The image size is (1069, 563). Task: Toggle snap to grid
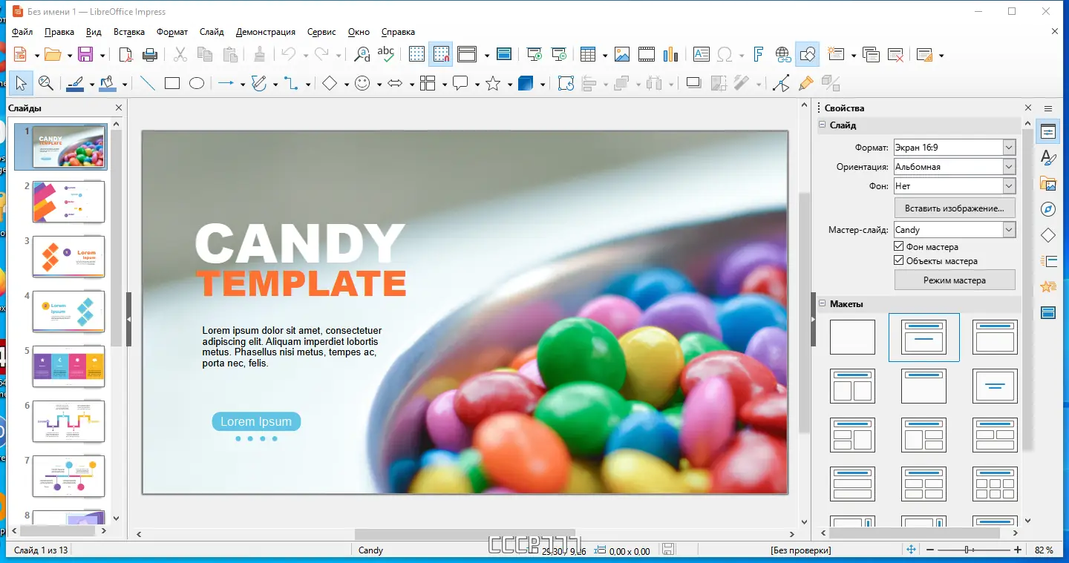coord(441,54)
